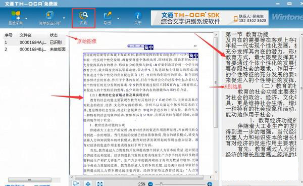
Task: Click the image pane scroll-up arrow
Action: coord(216,35)
